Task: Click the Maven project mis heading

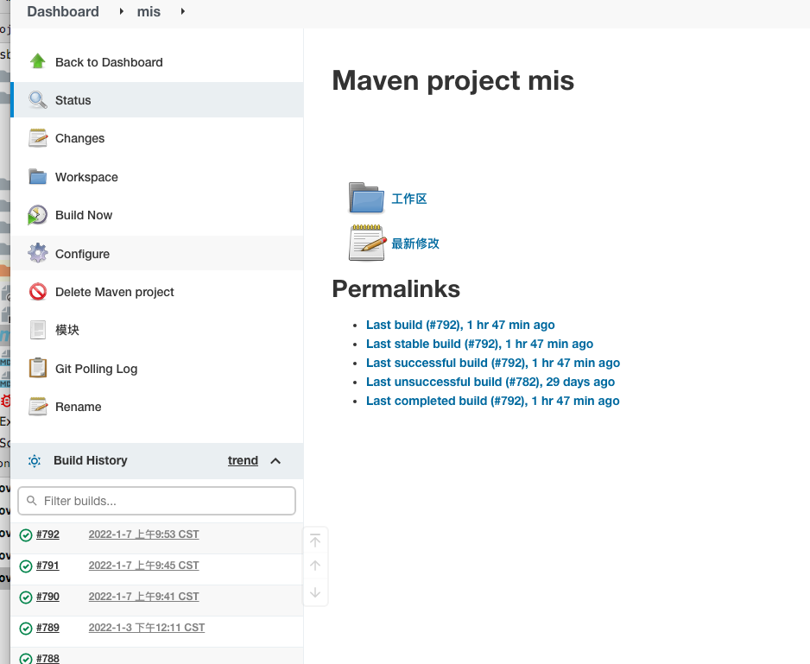Action: pyautogui.click(x=453, y=80)
